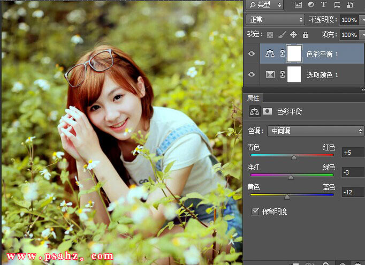Click the 青色-红色 slider handle
Viewport: 365px width, 265px height.
click(294, 157)
